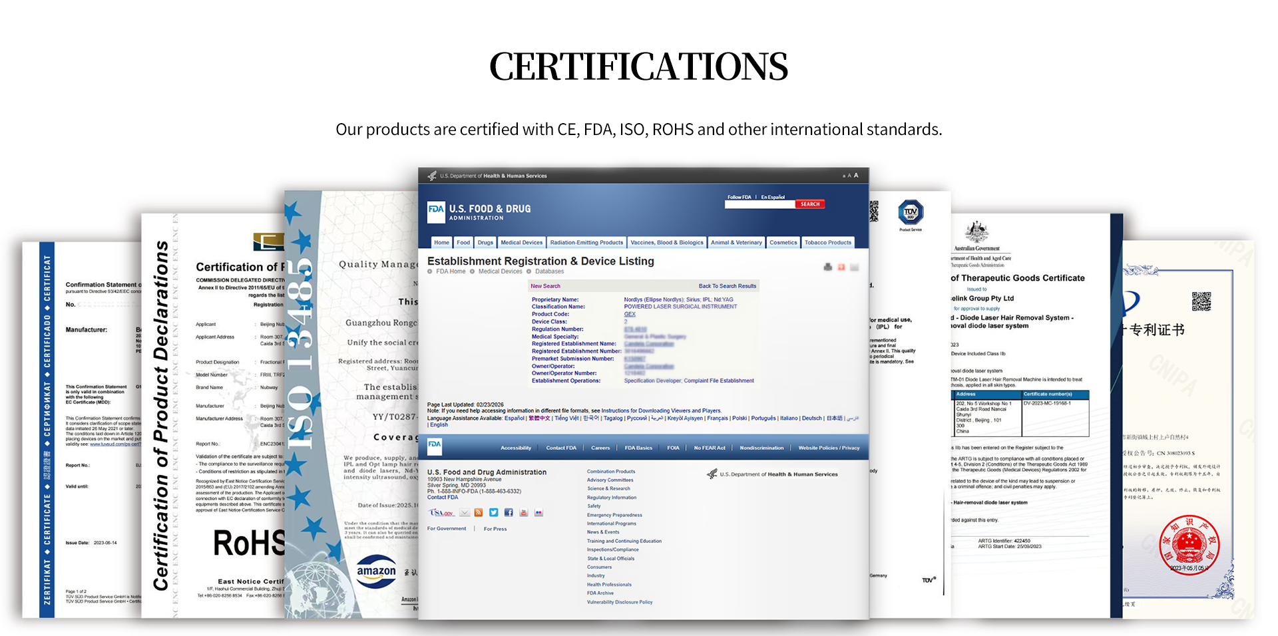The image size is (1278, 636).
Task: Select the Radiation-Emitting Products tab
Action: click(x=586, y=243)
